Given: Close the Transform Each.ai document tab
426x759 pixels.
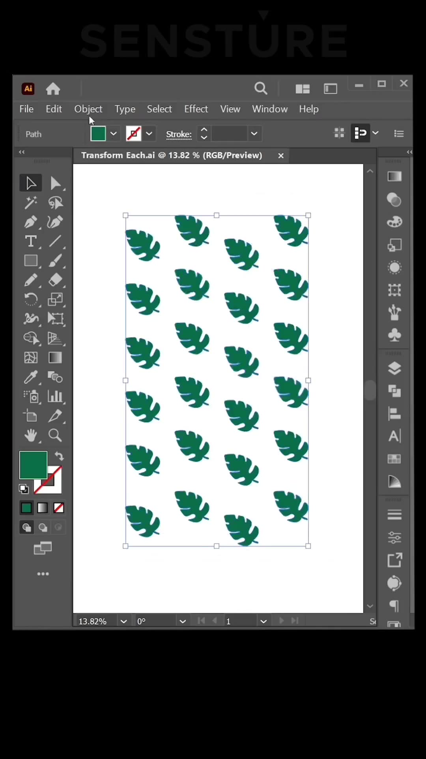Looking at the screenshot, I should (281, 156).
